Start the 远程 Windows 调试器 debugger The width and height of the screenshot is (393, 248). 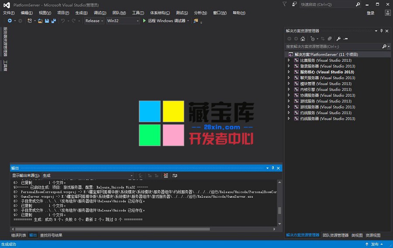click(x=164, y=21)
